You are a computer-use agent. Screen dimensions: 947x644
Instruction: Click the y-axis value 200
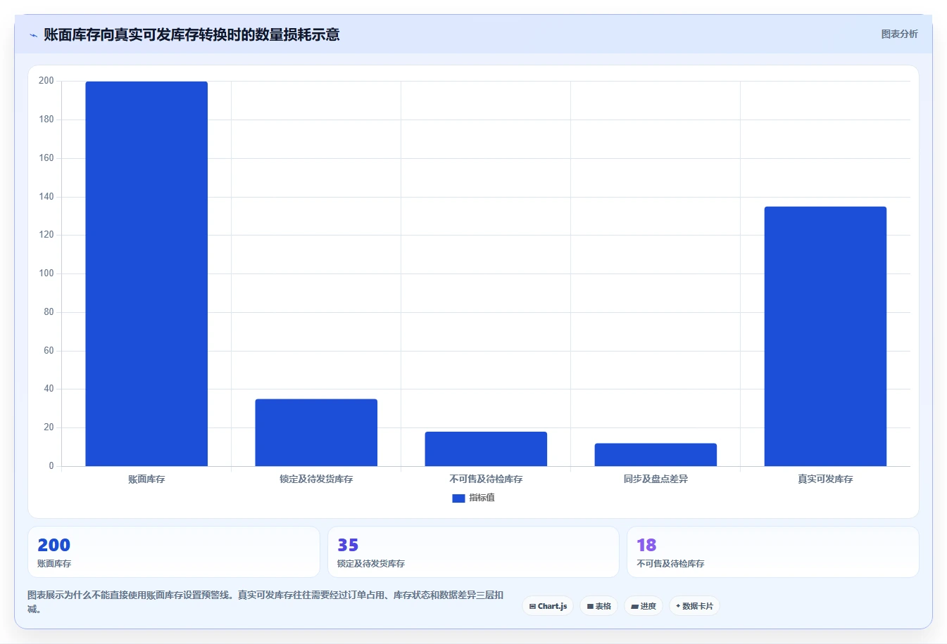pyautogui.click(x=46, y=81)
